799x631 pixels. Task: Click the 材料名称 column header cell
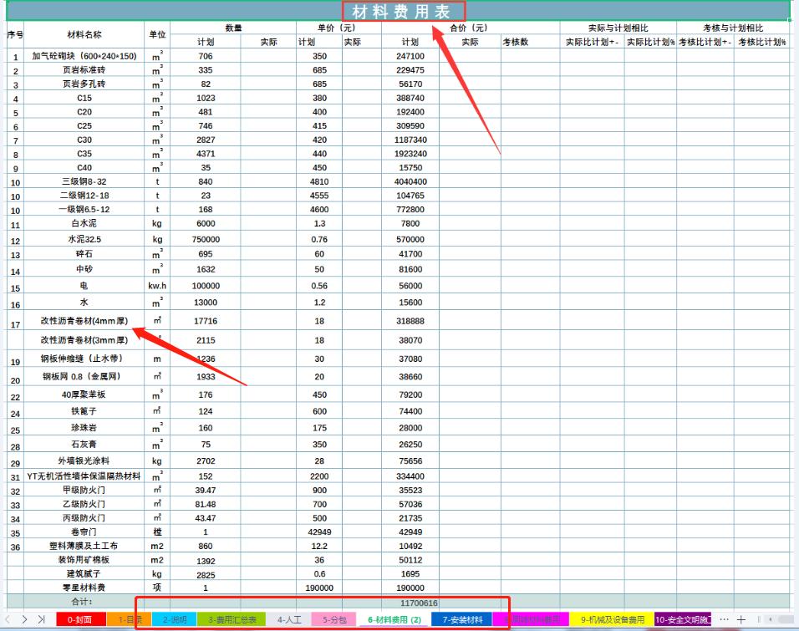pos(84,35)
